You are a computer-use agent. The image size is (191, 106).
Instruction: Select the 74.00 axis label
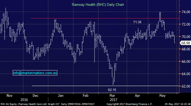pos(186,12)
